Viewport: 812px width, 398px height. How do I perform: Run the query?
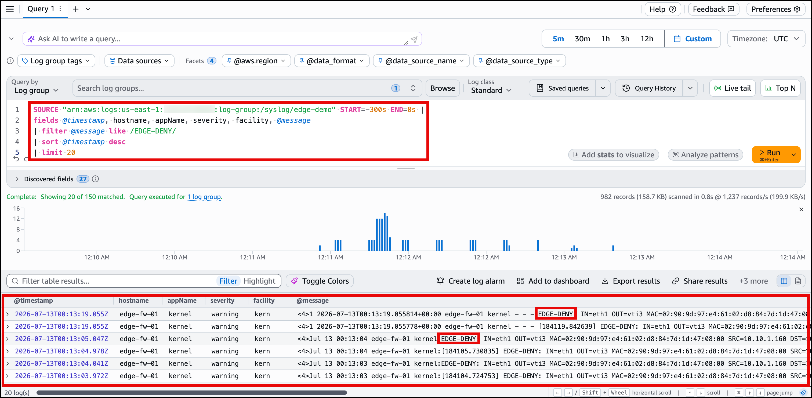coord(770,154)
